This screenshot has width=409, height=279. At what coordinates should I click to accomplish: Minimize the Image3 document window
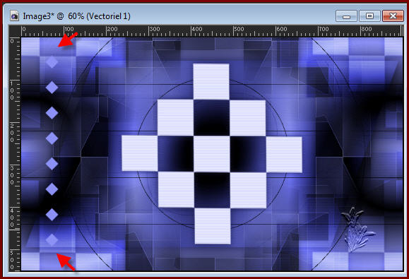pyautogui.click(x=346, y=16)
